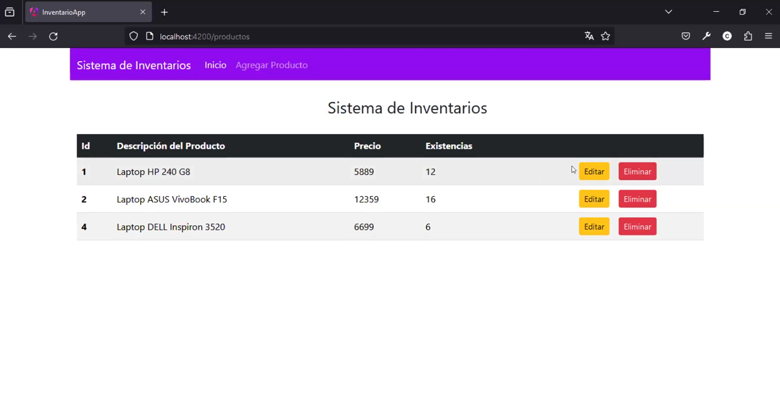The image size is (780, 416).
Task: Click the disabled forward navigation arrow
Action: point(33,36)
